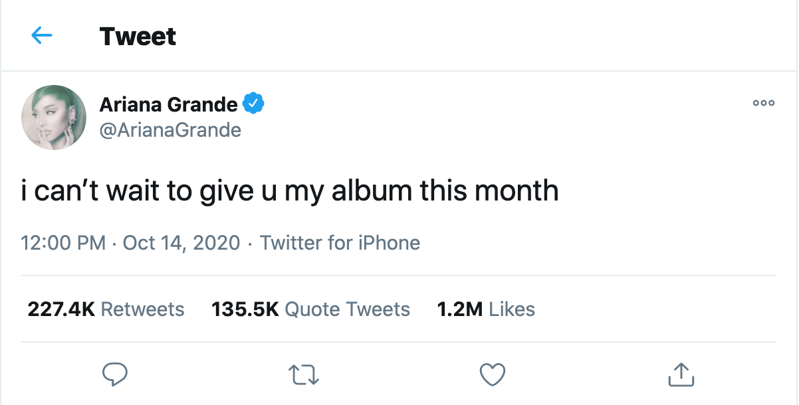Open the three-dot more options menu
The image size is (799, 405).
763,104
